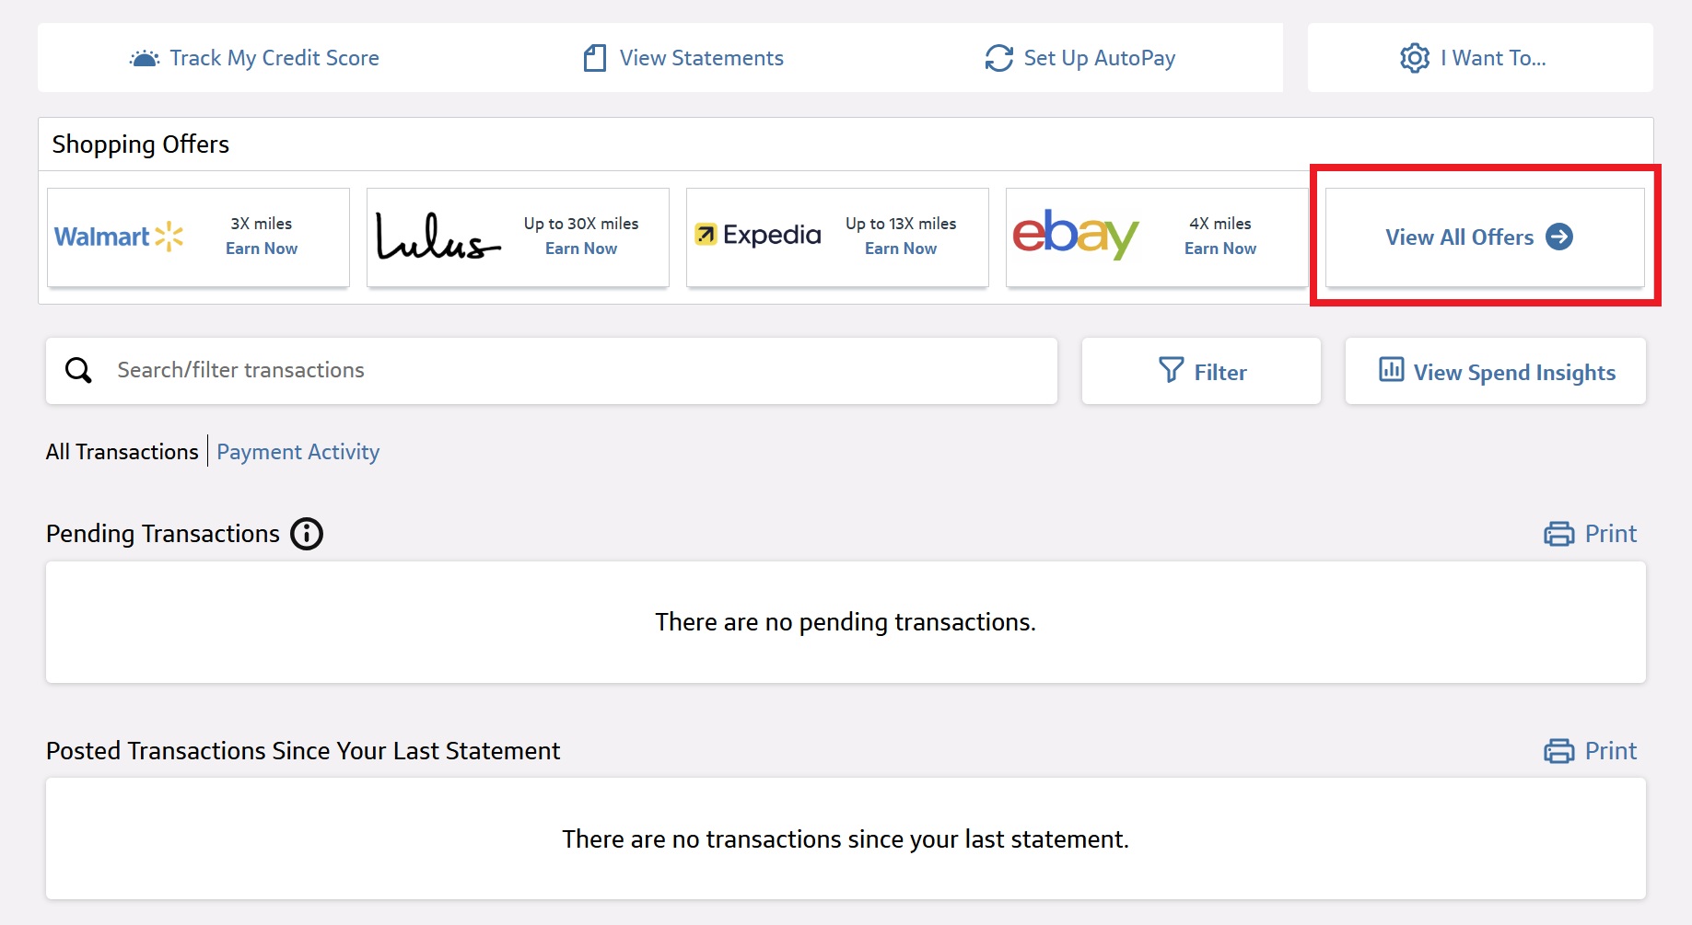Open the Pending Transactions info icon

pos(307,534)
